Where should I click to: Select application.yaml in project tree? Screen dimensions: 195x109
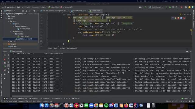[20, 39]
